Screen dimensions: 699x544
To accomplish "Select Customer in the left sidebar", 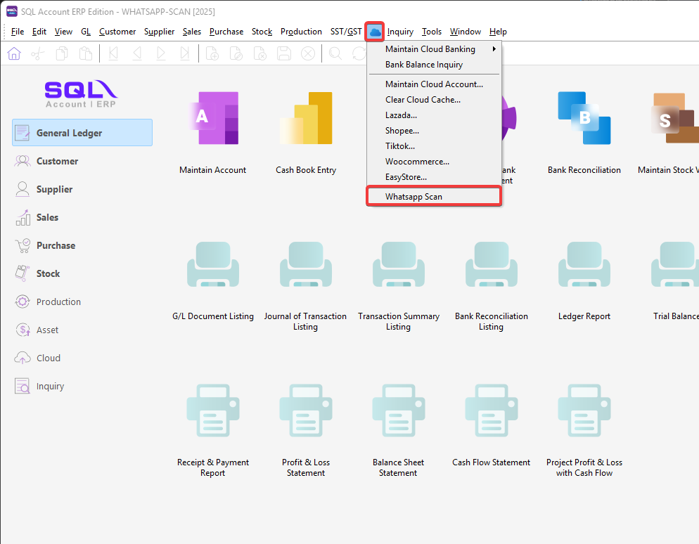I will tap(57, 161).
